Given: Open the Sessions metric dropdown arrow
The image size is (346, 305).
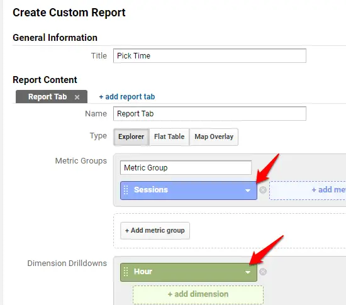Looking at the screenshot, I should 248,191.
